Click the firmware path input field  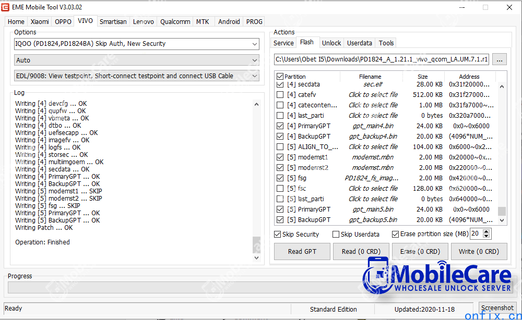(382, 59)
